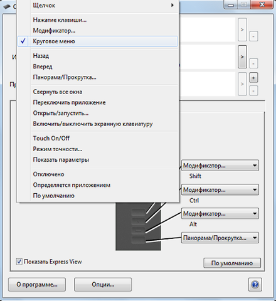276x301 pixels.
Task: Click the blue help question mark icon
Action: tap(255, 285)
